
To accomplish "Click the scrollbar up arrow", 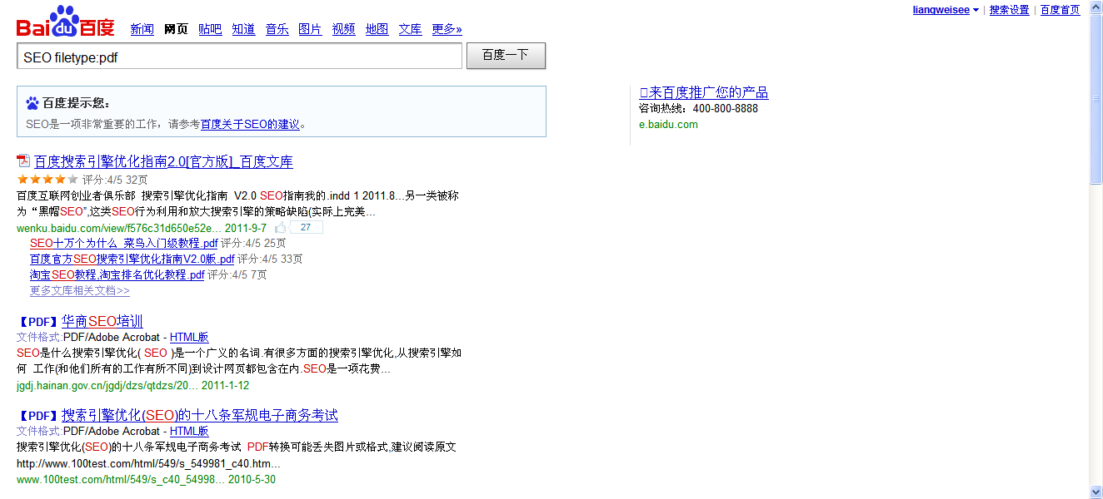I will [1096, 7].
